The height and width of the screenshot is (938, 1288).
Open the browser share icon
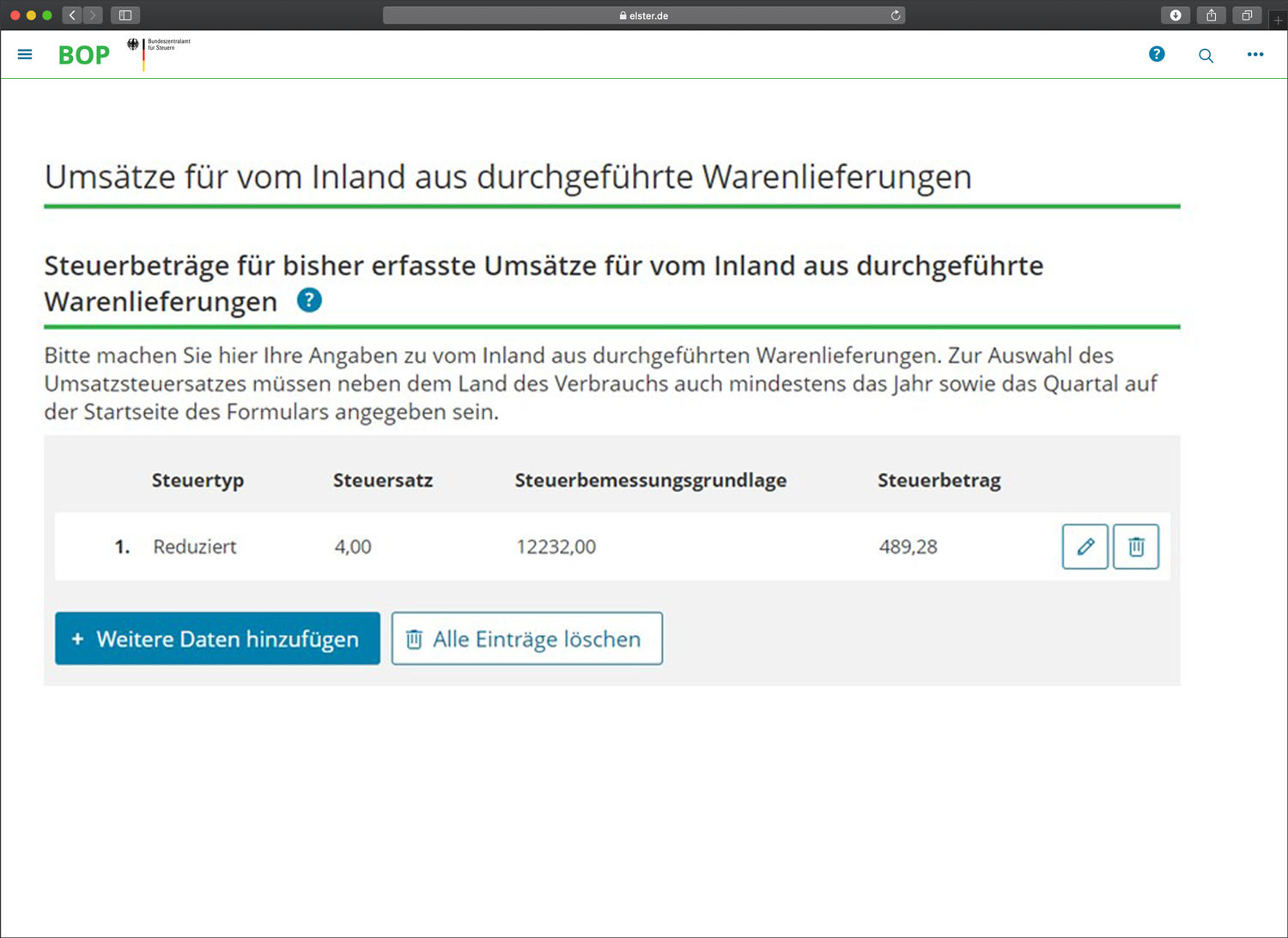coord(1211,15)
